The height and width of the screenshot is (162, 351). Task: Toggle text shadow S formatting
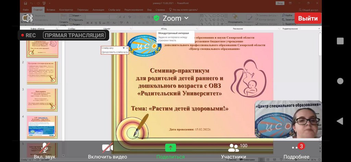(100, 23)
